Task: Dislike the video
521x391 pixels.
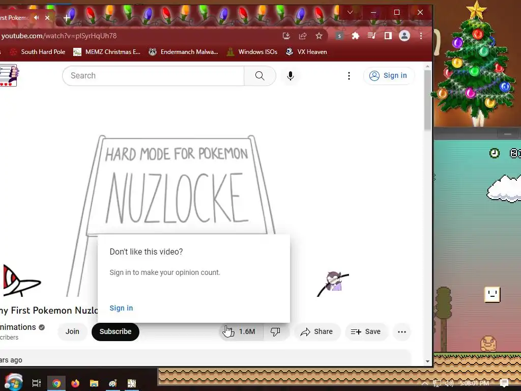Action: pos(275,332)
